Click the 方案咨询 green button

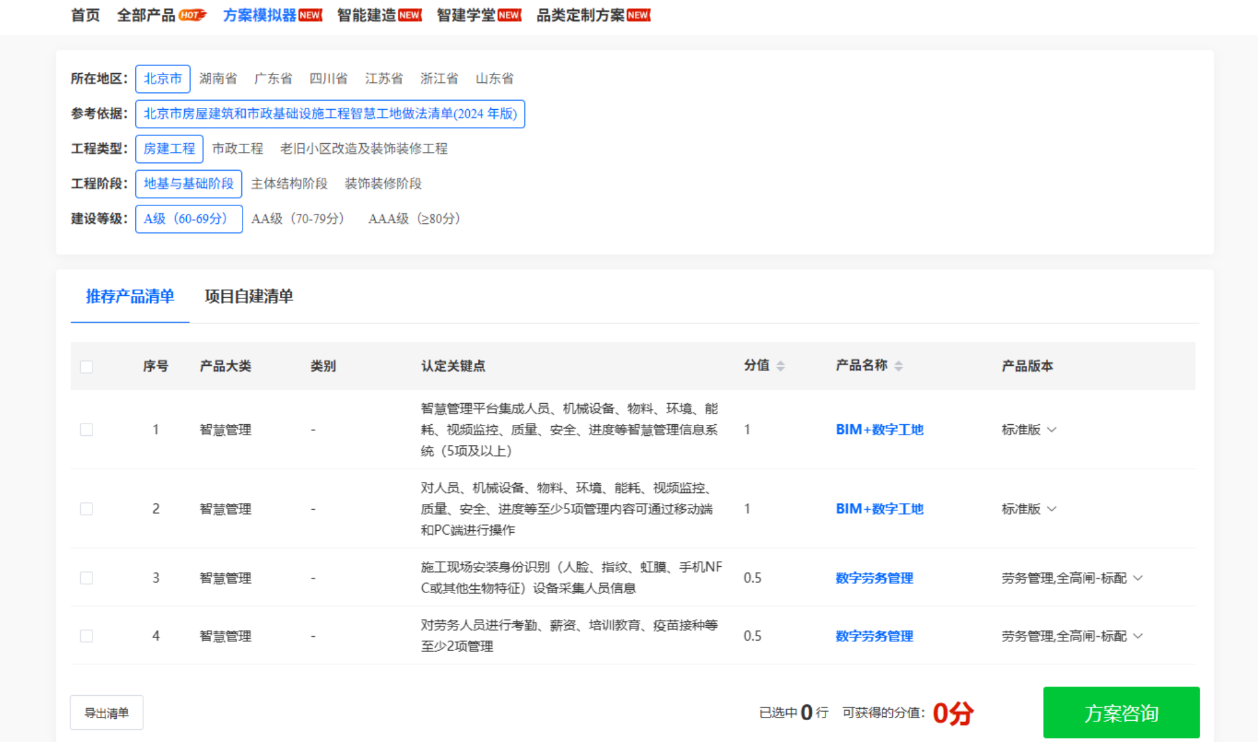click(1121, 712)
